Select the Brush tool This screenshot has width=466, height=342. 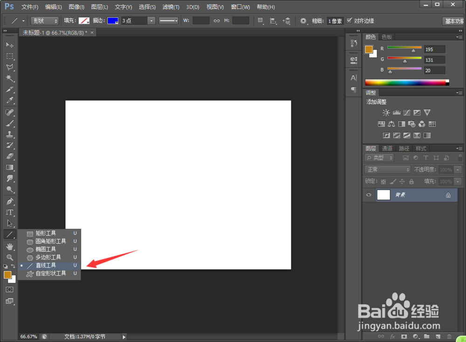(9, 123)
